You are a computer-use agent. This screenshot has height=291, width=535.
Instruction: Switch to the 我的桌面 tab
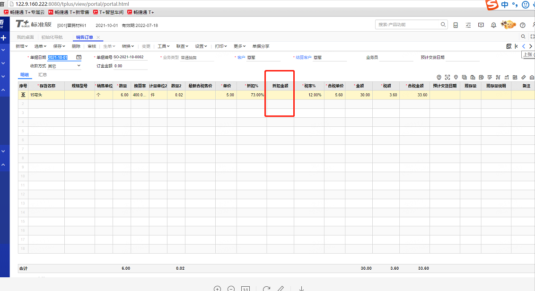[x=25, y=37]
